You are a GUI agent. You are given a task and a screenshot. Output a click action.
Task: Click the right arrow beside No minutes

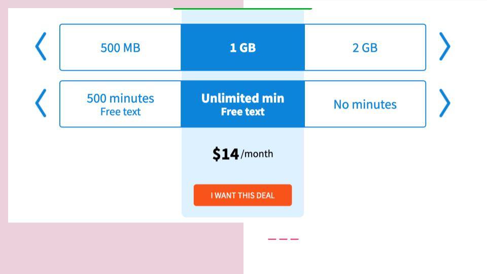(x=444, y=104)
